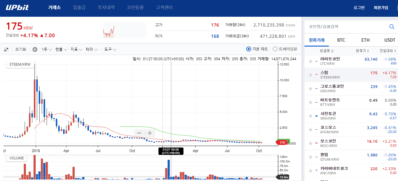The width and height of the screenshot is (398, 181).
Task: Click the 초기화 reset button
Action: (x=21, y=49)
